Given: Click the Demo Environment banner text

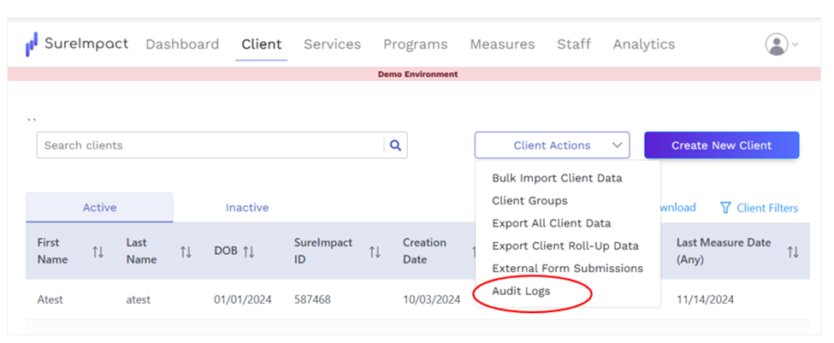Looking at the screenshot, I should point(417,74).
